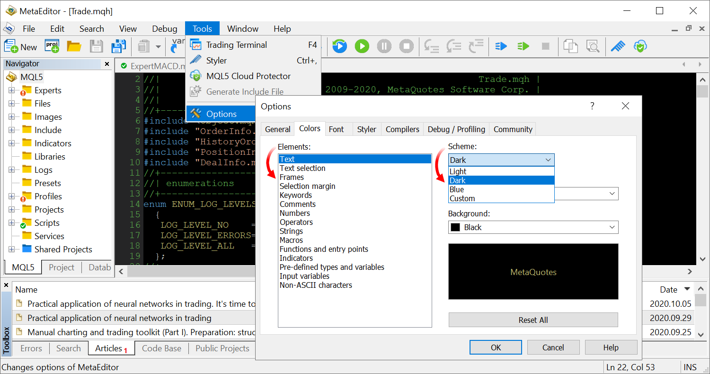Viewport: 710px width, 374px height.
Task: Select Non-ASCII characters element
Action: (x=355, y=285)
